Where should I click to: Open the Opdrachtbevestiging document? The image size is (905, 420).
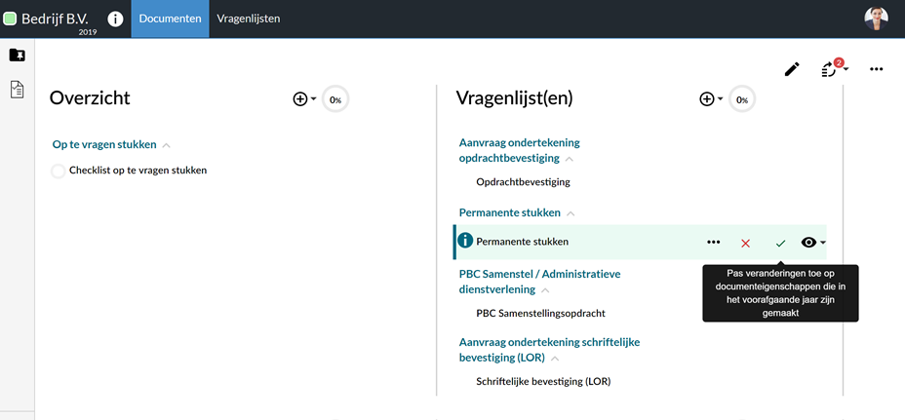[x=524, y=181]
